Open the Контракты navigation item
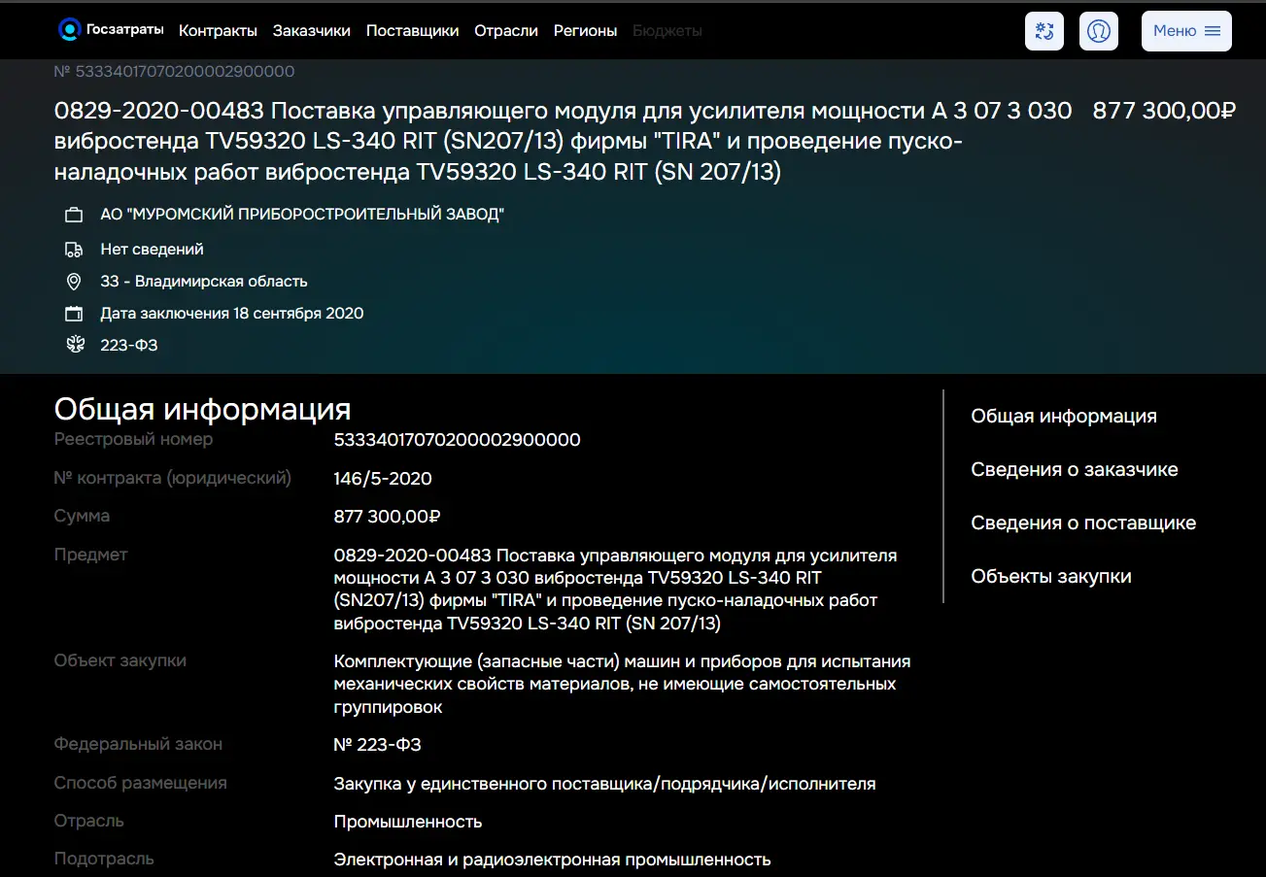The height and width of the screenshot is (877, 1266). (x=218, y=31)
